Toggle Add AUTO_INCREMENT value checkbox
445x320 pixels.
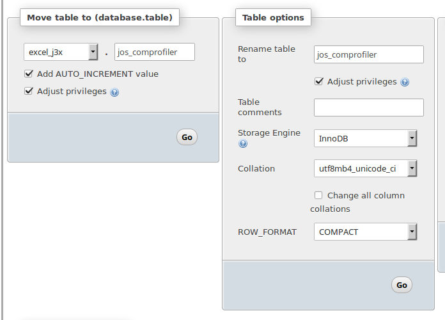coord(29,74)
